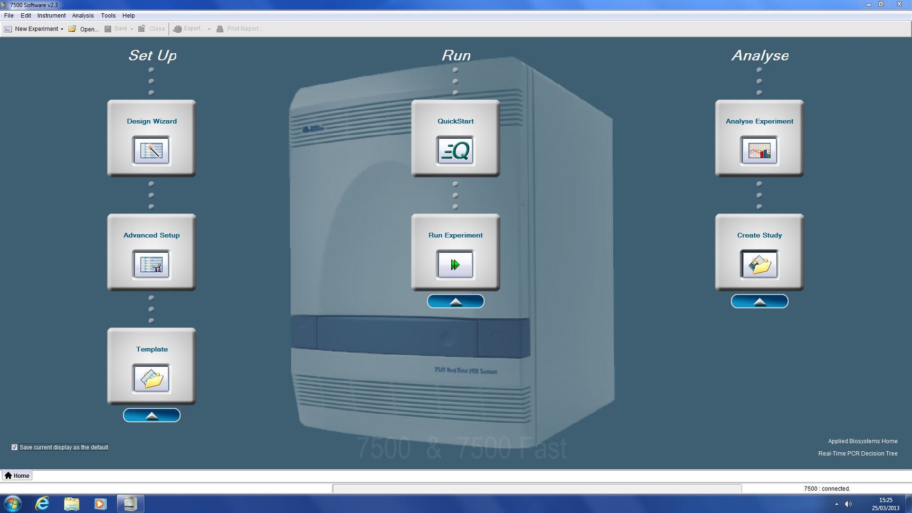
Task: Click the 7500 Software taskbar icon
Action: pyautogui.click(x=130, y=503)
